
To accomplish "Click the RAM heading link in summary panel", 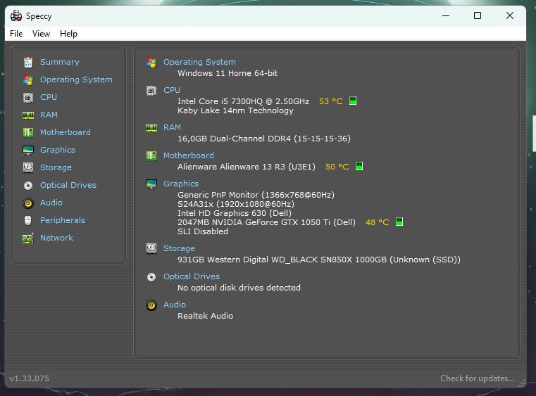I will point(172,127).
